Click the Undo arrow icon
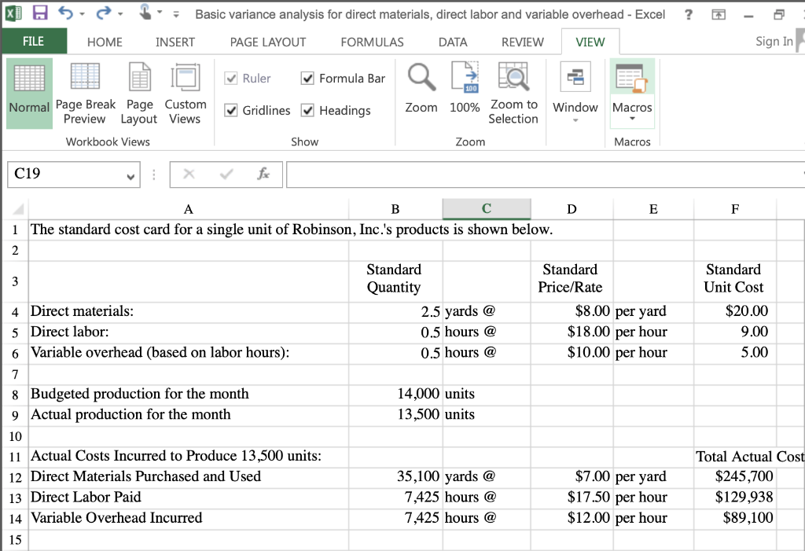Viewport: 805px width, 551px height. 64,13
